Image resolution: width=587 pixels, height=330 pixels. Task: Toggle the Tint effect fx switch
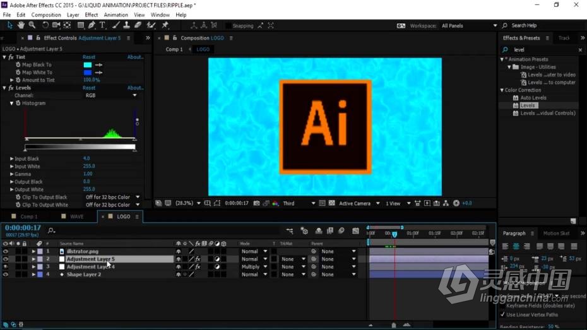(x=11, y=57)
